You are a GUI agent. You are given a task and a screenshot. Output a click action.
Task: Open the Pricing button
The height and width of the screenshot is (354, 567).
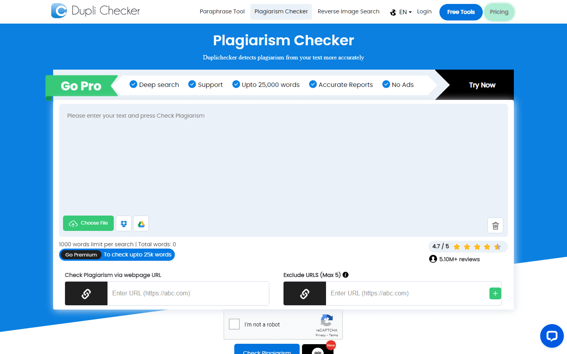499,12
